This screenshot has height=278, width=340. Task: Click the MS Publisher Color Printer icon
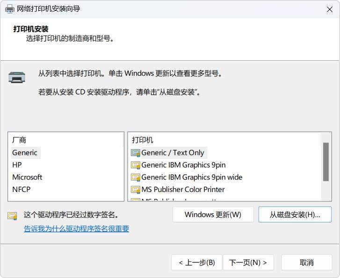[x=136, y=189]
